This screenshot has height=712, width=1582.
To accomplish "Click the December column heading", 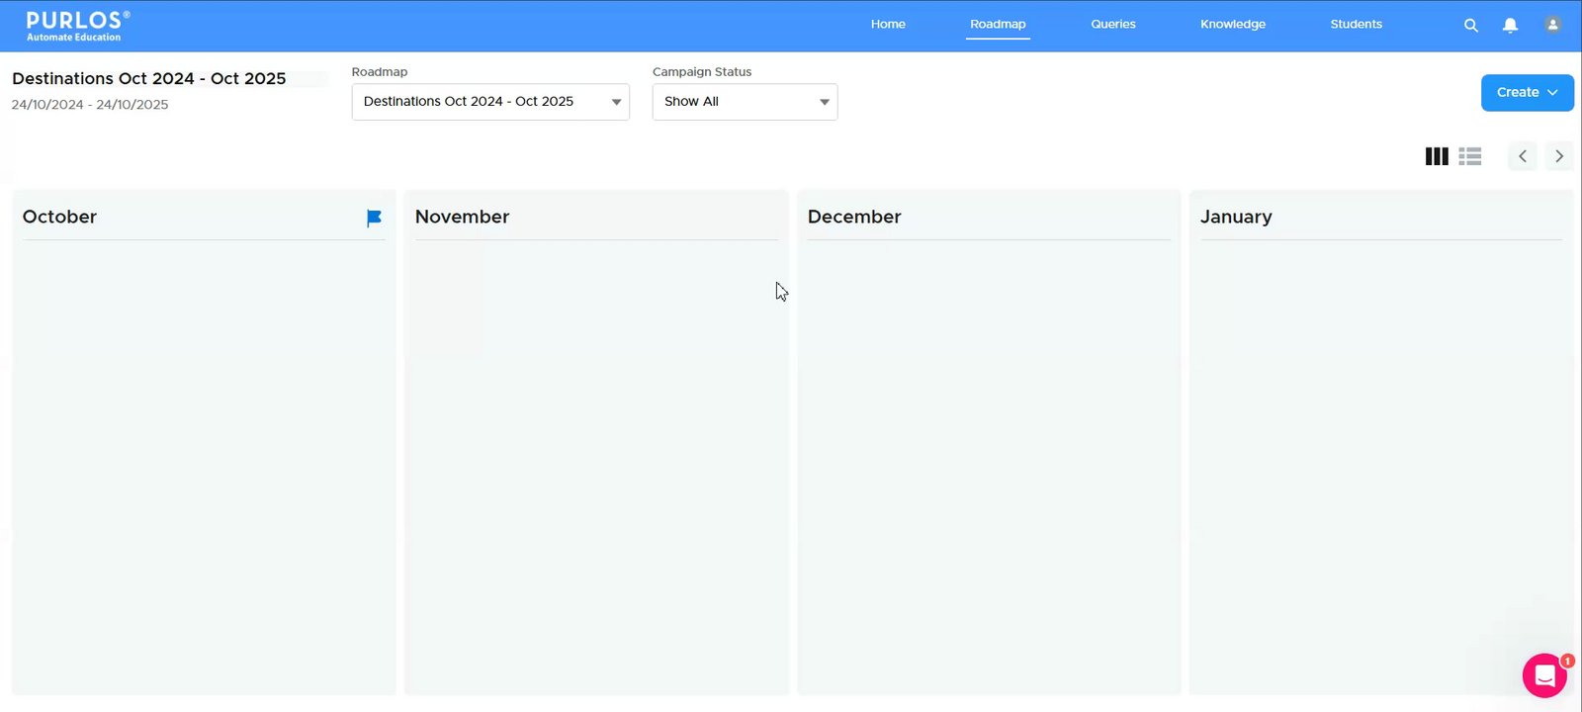I will pos(854,217).
